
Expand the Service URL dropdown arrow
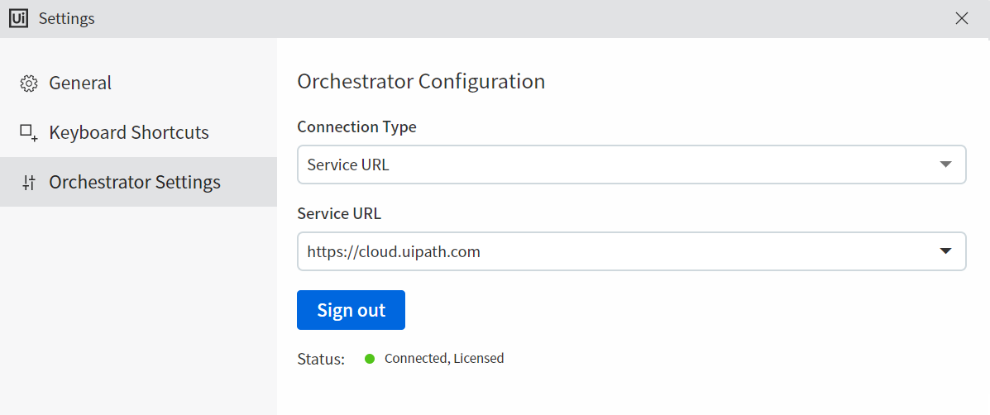tap(946, 251)
